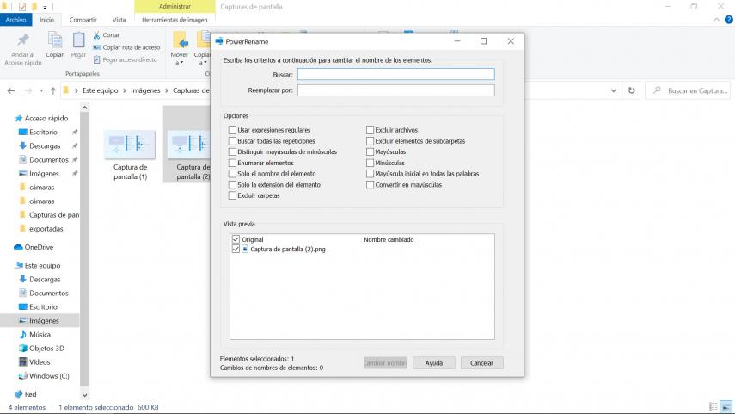Click the up-one-level arrow in Explorer
The height and width of the screenshot is (414, 735).
53,90
